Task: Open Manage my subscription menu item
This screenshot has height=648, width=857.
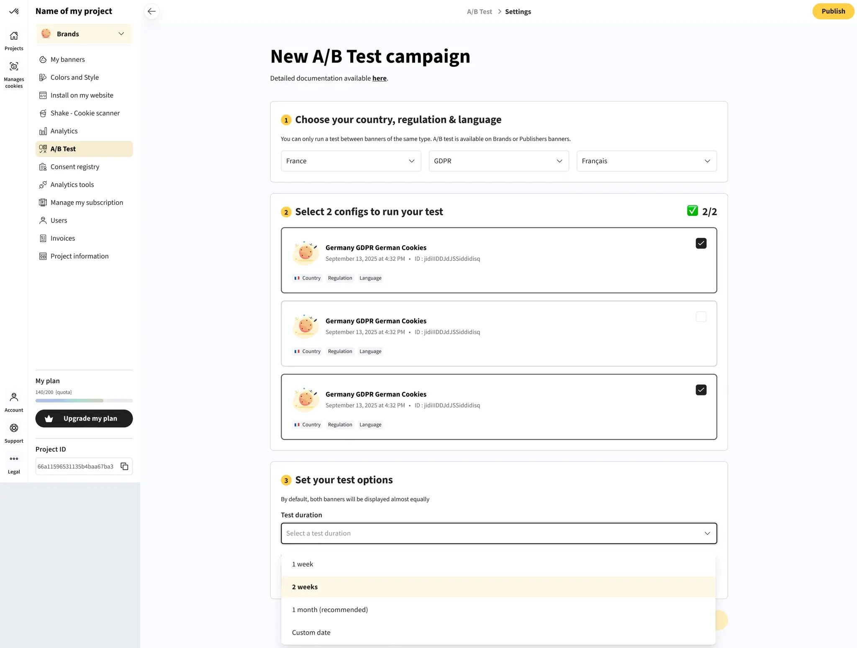Action: point(84,202)
